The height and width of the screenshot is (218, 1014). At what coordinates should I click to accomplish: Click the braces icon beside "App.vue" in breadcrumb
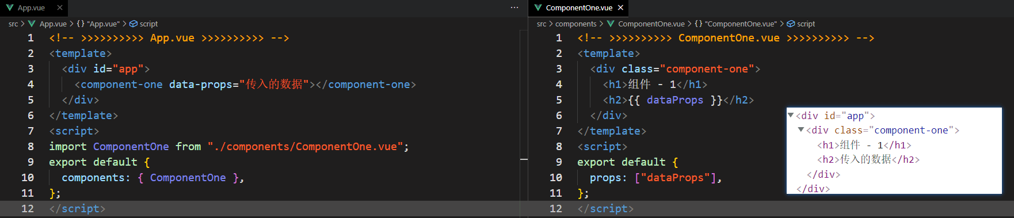81,24
